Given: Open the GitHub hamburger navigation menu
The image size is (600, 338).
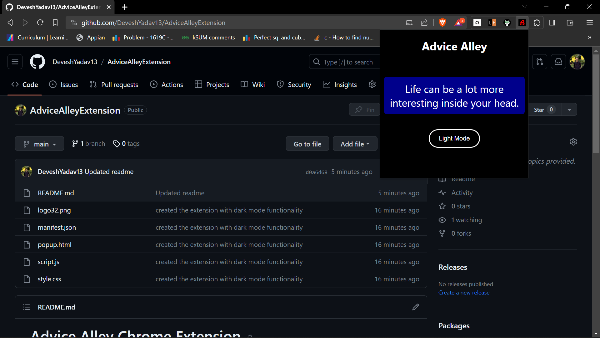Looking at the screenshot, I should [x=15, y=62].
